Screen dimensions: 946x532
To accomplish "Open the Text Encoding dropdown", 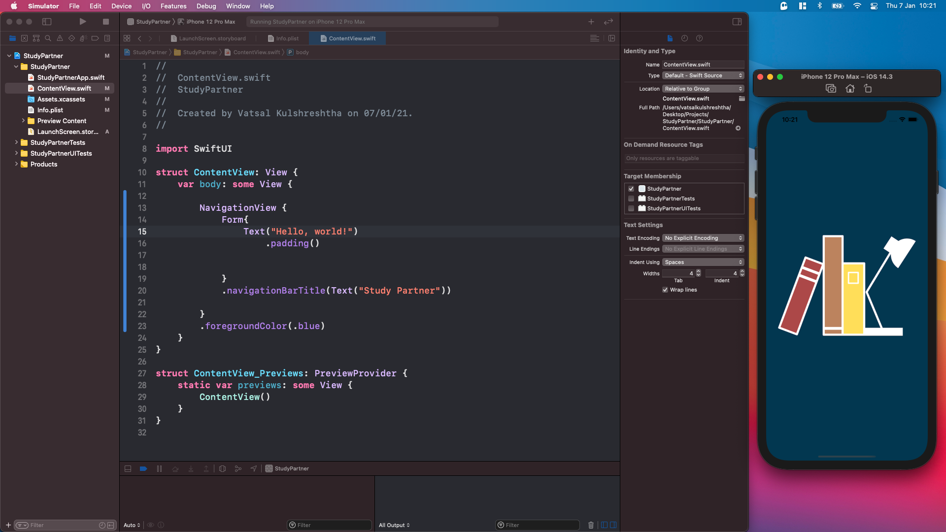I will [703, 238].
